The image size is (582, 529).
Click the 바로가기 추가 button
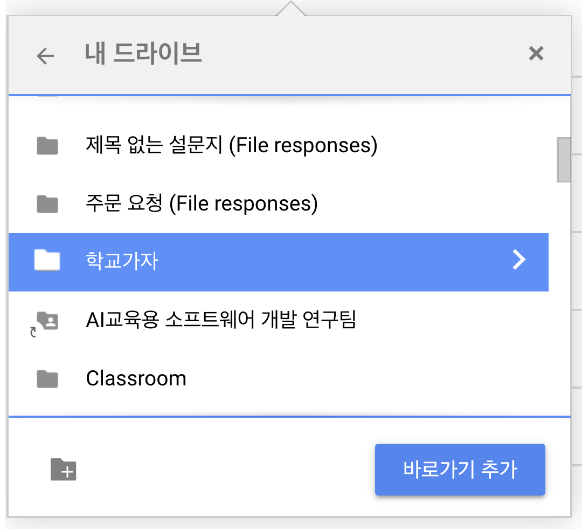click(x=460, y=469)
